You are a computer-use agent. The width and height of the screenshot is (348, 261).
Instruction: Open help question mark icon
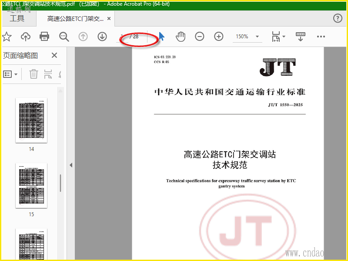(x=338, y=18)
